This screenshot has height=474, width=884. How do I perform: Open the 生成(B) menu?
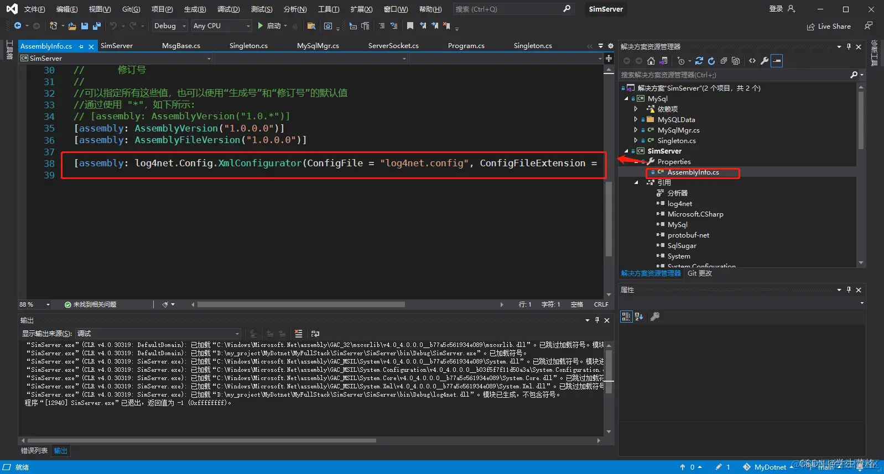[x=195, y=9]
